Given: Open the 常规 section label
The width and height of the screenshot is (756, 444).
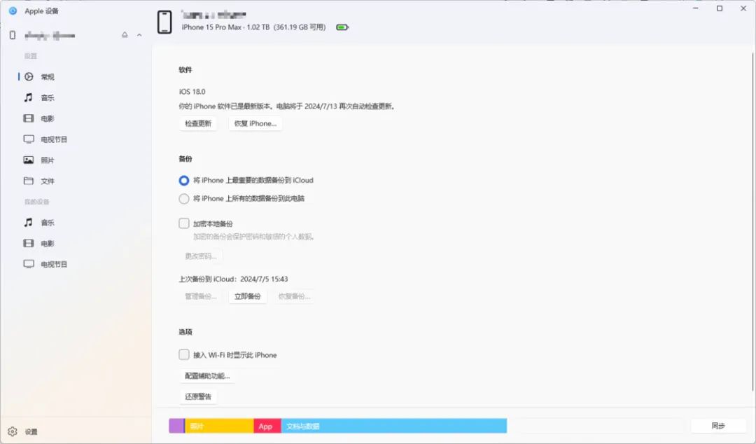Looking at the screenshot, I should click(48, 77).
